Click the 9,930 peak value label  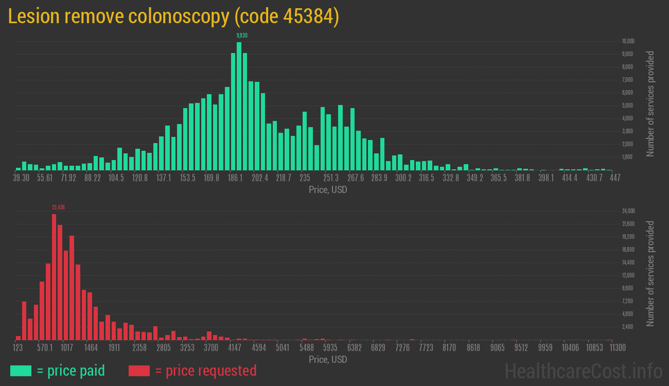(x=242, y=36)
